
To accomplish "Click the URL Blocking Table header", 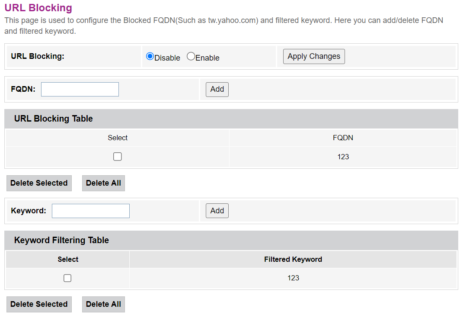I will (54, 119).
